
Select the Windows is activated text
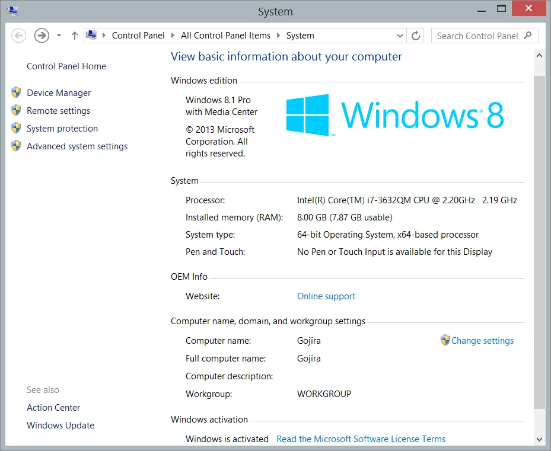[x=227, y=439]
